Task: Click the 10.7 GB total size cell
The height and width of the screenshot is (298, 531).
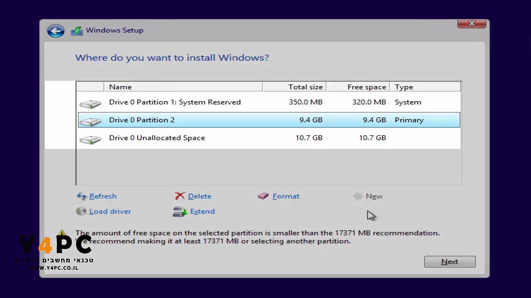Action: [309, 138]
